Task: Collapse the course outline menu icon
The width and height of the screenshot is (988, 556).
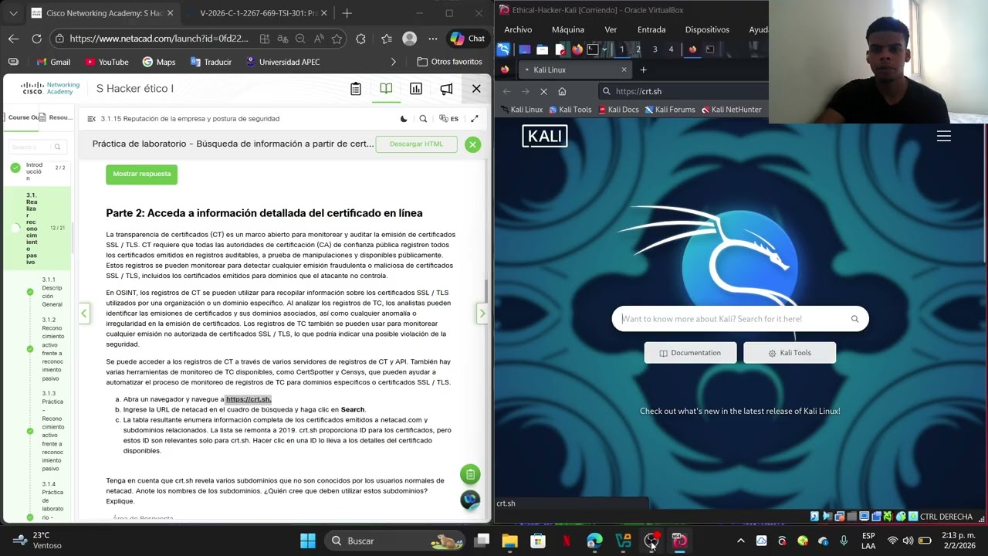Action: coord(91,119)
